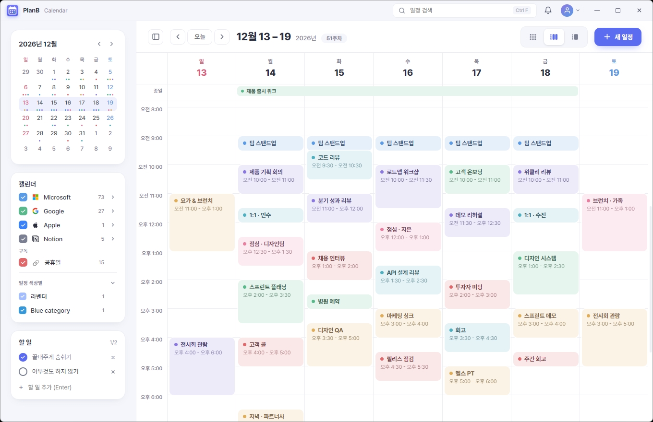The image size is (653, 422).
Task: Check off 아무것도 하지 않기 task
Action: [23, 372]
